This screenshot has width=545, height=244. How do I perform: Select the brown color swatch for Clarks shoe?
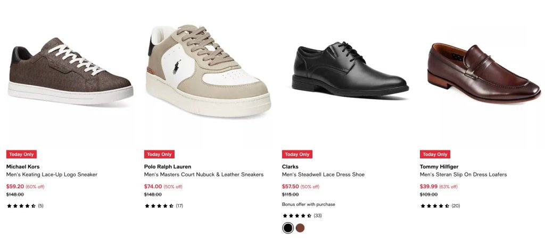tap(300, 228)
